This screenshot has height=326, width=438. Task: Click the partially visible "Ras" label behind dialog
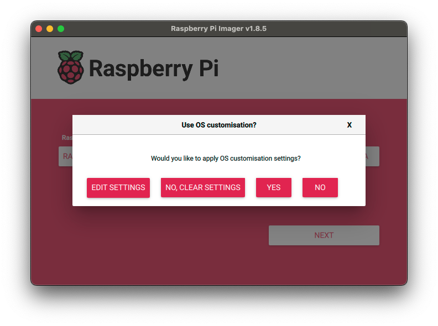tap(66, 138)
